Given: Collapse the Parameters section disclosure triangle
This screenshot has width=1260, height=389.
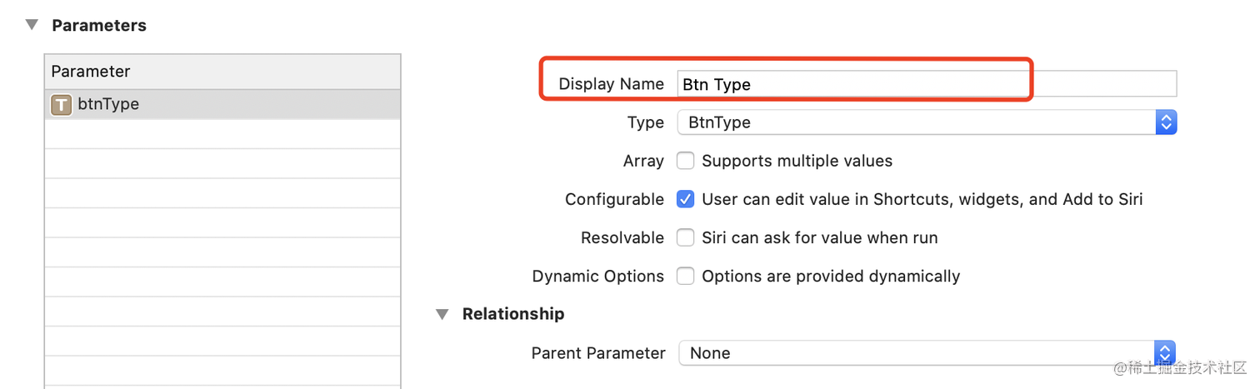Looking at the screenshot, I should (32, 25).
